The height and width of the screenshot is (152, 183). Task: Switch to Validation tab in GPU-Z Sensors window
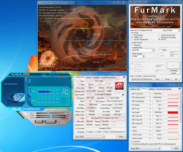click(x=151, y=89)
